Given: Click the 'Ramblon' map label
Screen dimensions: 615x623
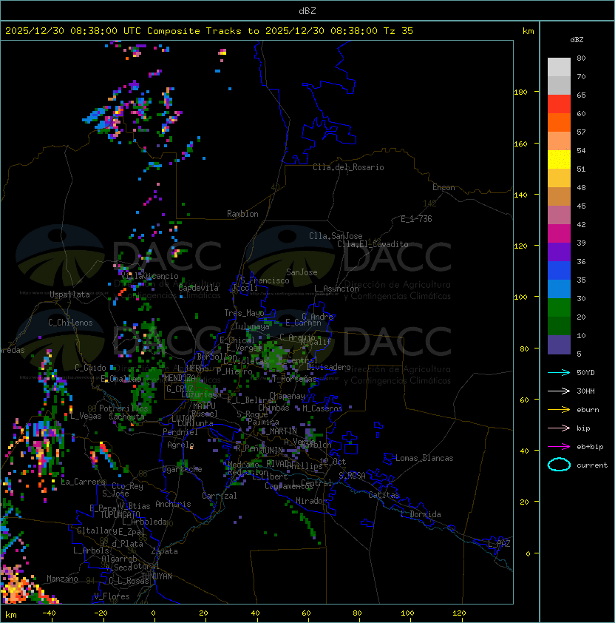Looking at the screenshot, I should [x=242, y=214].
